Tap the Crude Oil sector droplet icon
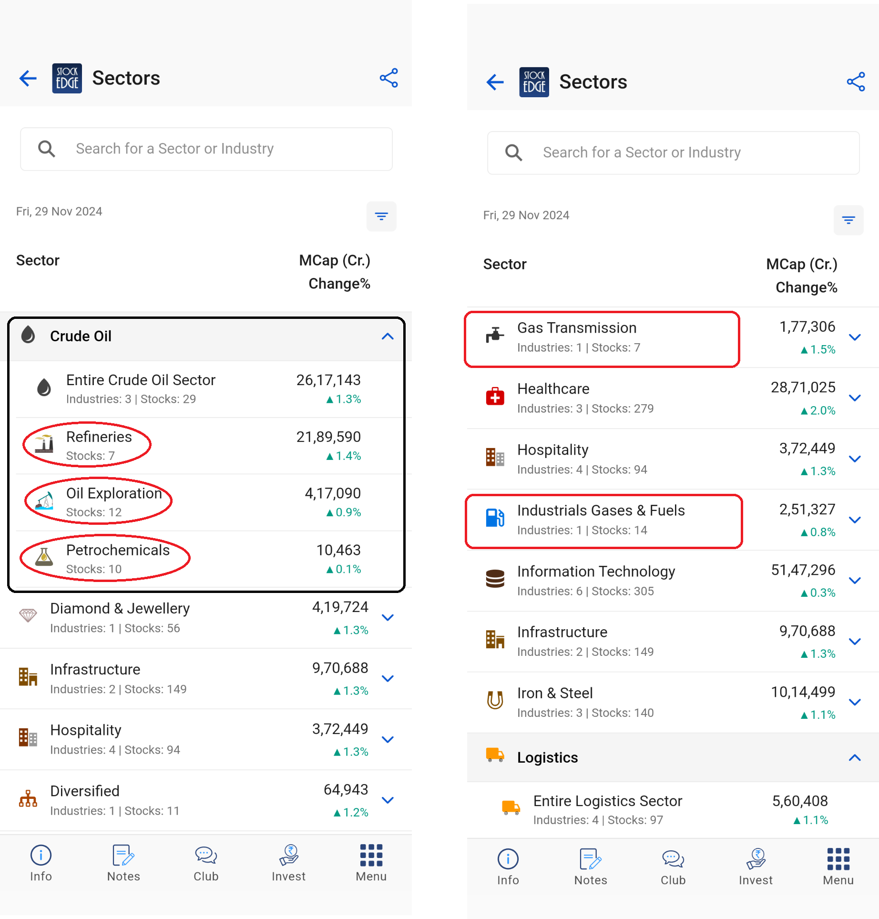The height and width of the screenshot is (919, 879). coord(29,336)
